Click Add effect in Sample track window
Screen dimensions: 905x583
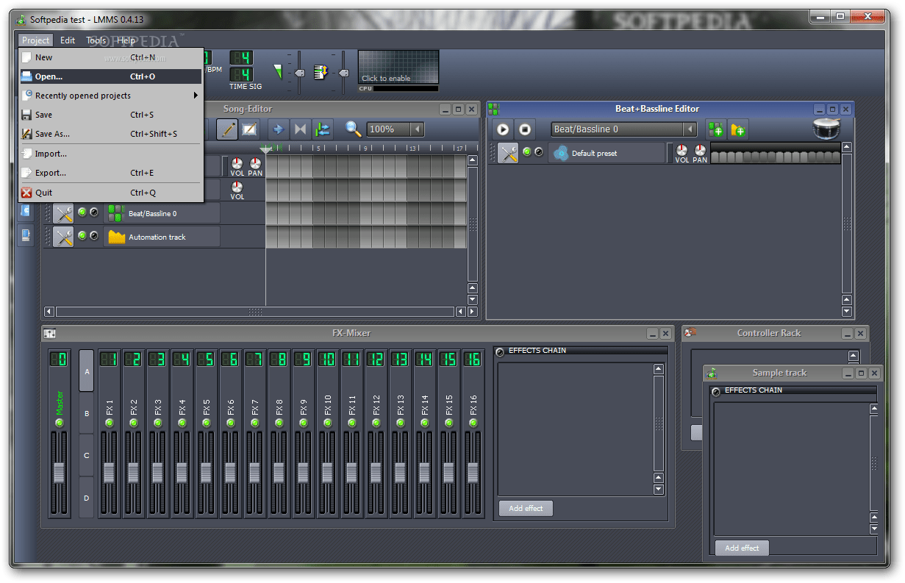tap(742, 548)
